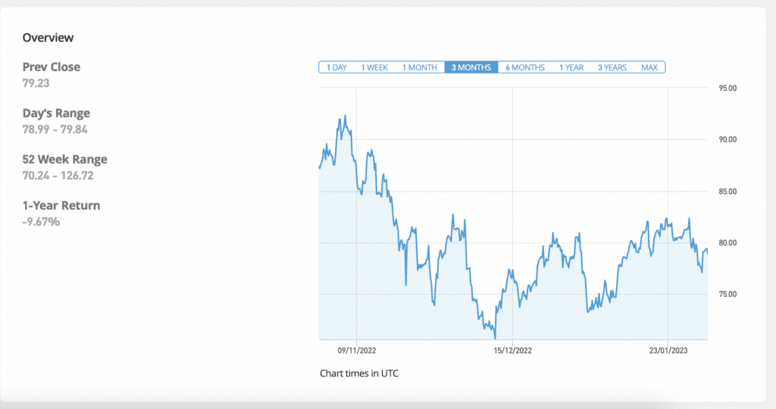
Task: Switch chart to 1 DAY range
Action: [x=336, y=67]
